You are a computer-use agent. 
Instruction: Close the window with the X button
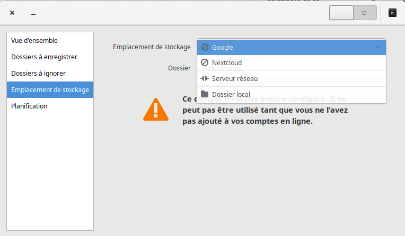pyautogui.click(x=12, y=13)
